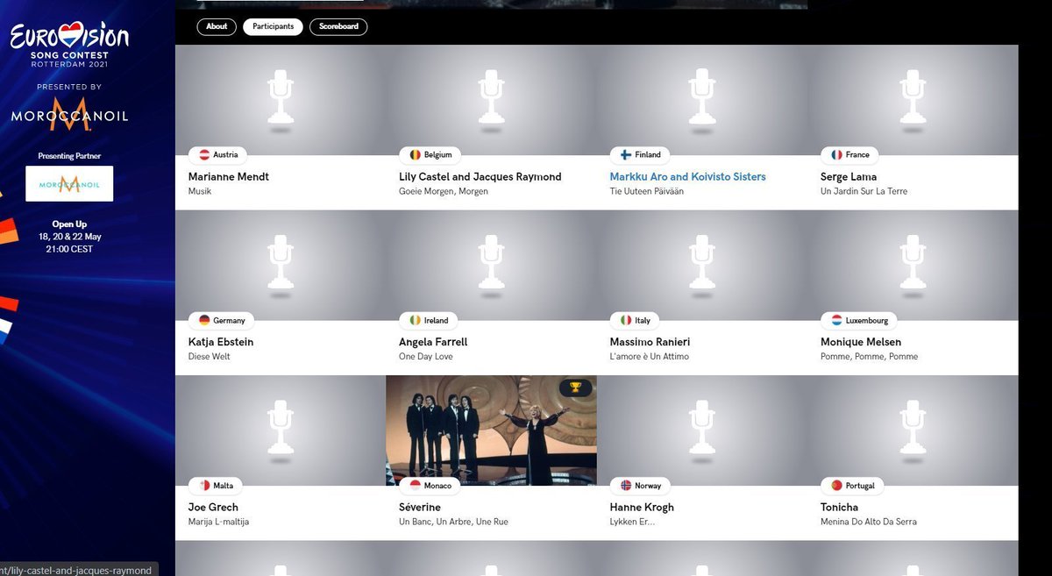Click microphone placeholder image above Germany label
Screen dimensions: 1052x576
click(281, 266)
